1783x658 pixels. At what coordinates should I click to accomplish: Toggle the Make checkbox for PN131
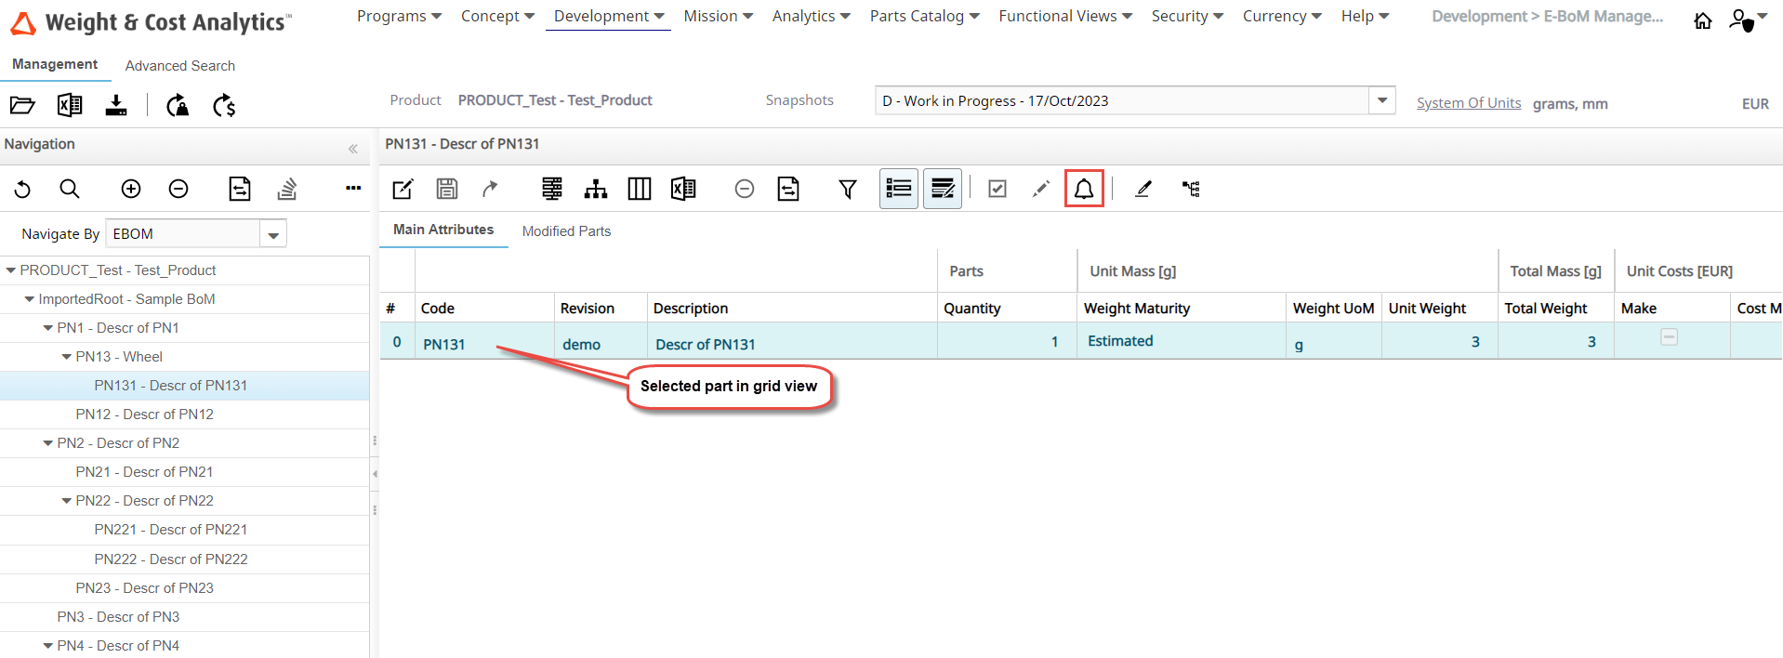pyautogui.click(x=1669, y=337)
